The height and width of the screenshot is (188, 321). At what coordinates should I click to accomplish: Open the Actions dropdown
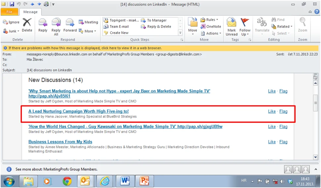(211, 33)
